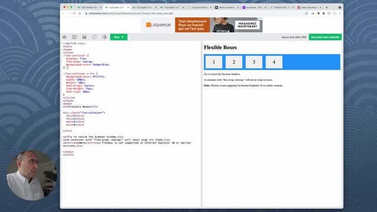Viewport: 377px width, 212px height.
Task: Click the div class="flex-container" code line
Action: click(x=84, y=112)
